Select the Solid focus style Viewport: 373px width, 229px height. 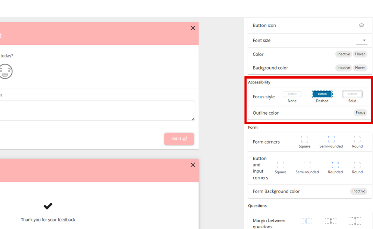352,94
